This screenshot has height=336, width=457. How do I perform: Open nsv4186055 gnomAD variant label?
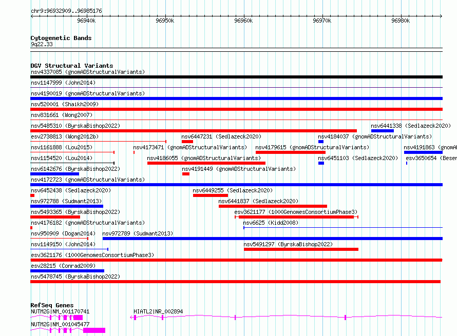(x=204, y=158)
